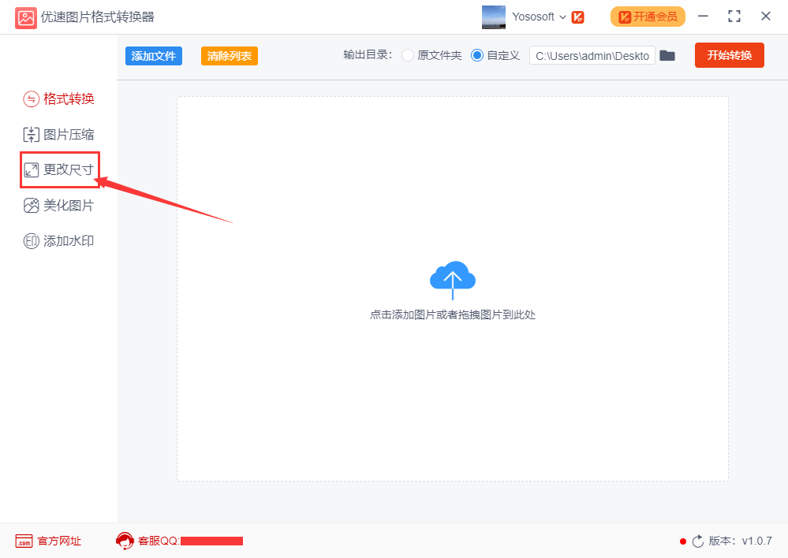Select 原文件夹 as output directory
This screenshot has width=788, height=558.
click(x=407, y=55)
